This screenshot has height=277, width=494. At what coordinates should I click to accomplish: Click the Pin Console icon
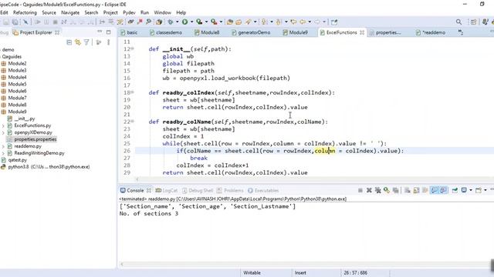point(455,190)
